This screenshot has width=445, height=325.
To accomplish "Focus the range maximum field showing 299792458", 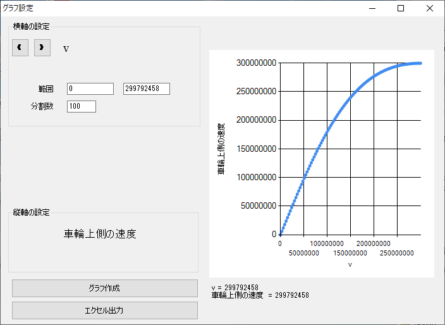I will [146, 89].
